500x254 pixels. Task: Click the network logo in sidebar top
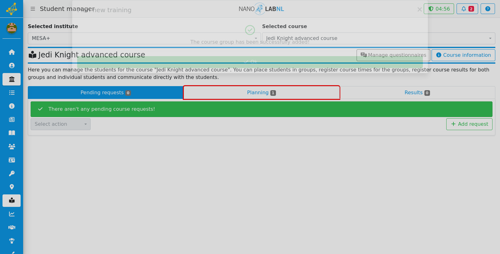12,9
